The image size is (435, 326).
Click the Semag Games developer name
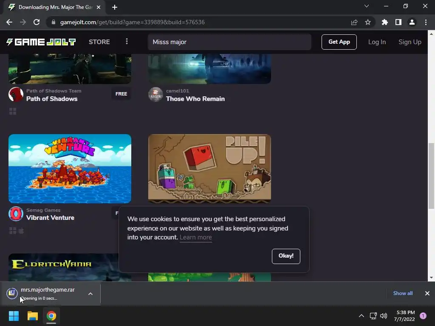coord(43,210)
